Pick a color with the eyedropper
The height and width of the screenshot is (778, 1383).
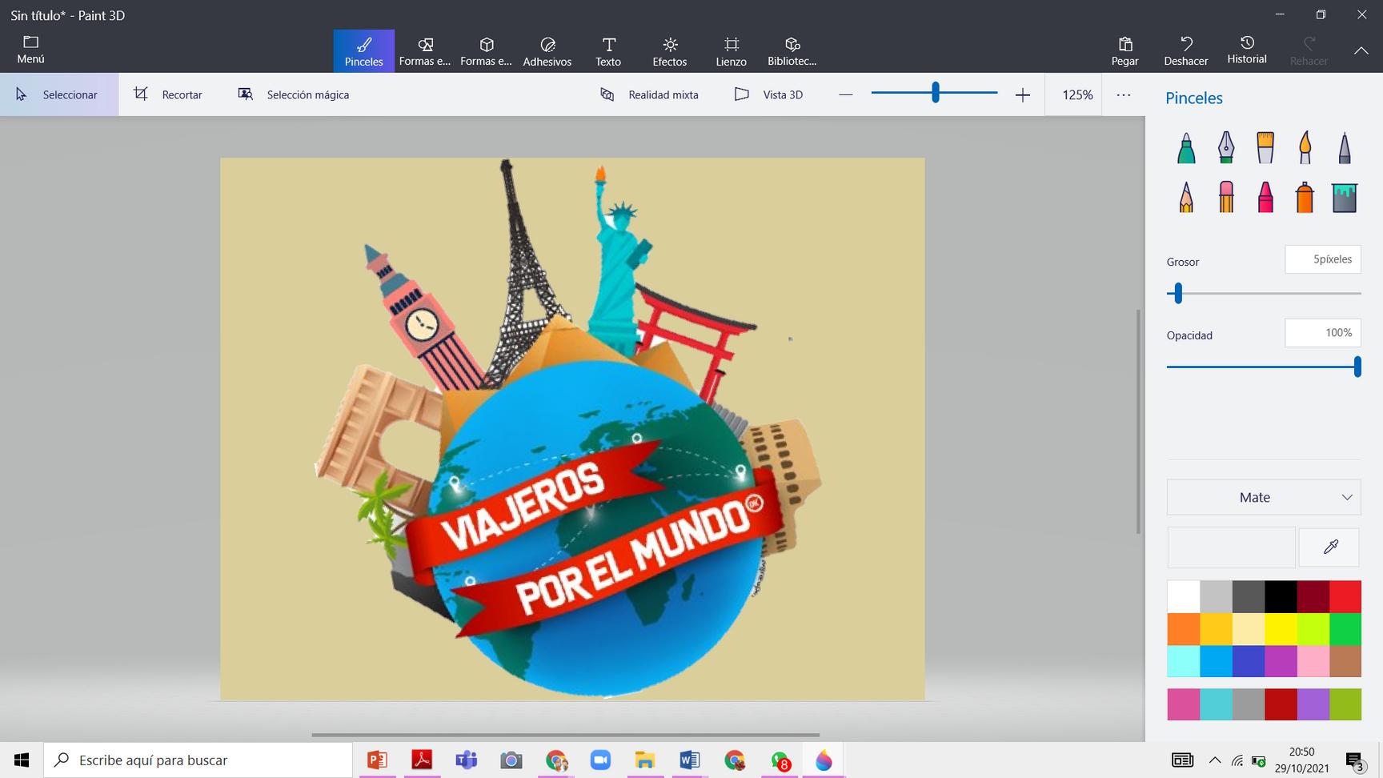[1330, 547]
